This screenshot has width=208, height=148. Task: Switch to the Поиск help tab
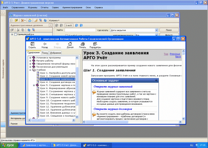pos(45,53)
